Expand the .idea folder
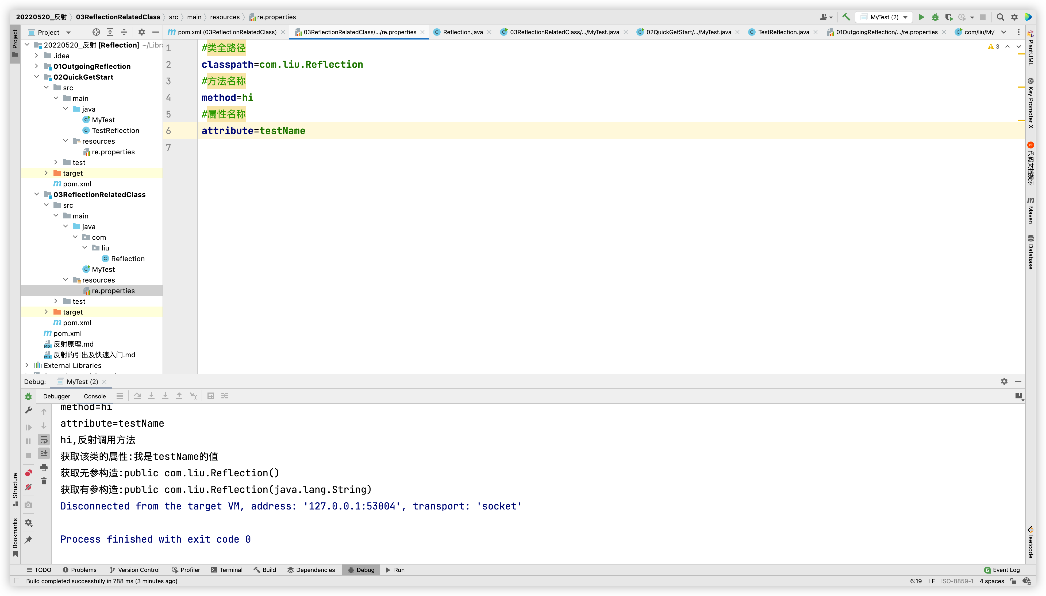 pyautogui.click(x=36, y=55)
